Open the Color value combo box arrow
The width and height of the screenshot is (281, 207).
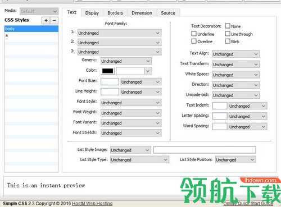click(x=148, y=71)
